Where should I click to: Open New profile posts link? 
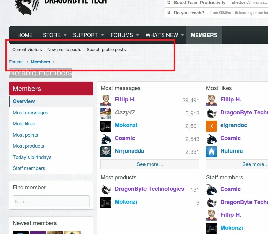(64, 49)
